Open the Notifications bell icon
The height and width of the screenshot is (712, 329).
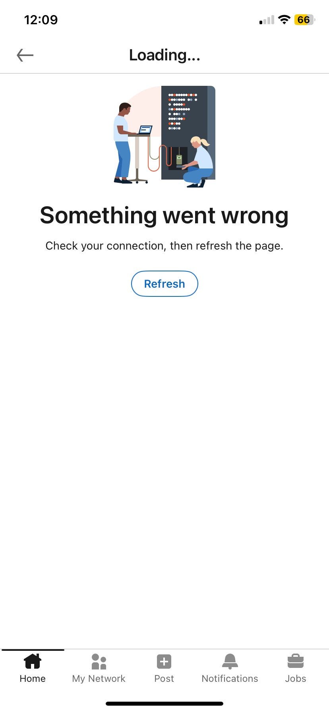(230, 662)
